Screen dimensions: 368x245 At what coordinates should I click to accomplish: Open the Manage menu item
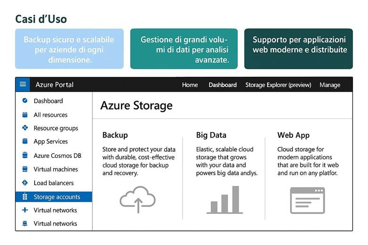click(x=330, y=85)
